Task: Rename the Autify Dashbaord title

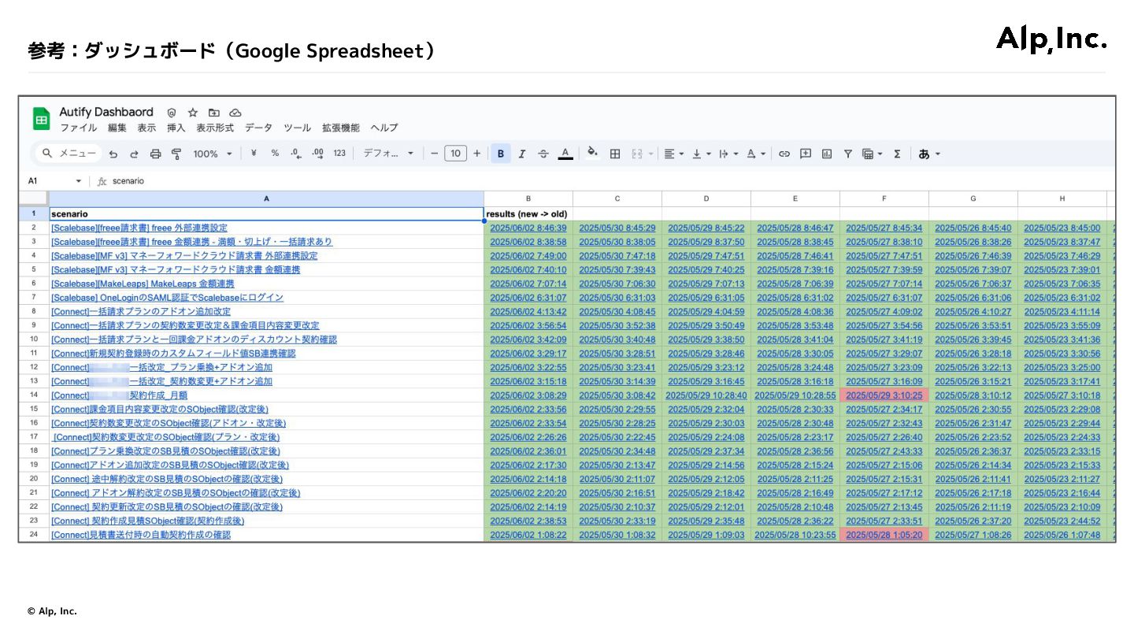Action: (x=106, y=113)
